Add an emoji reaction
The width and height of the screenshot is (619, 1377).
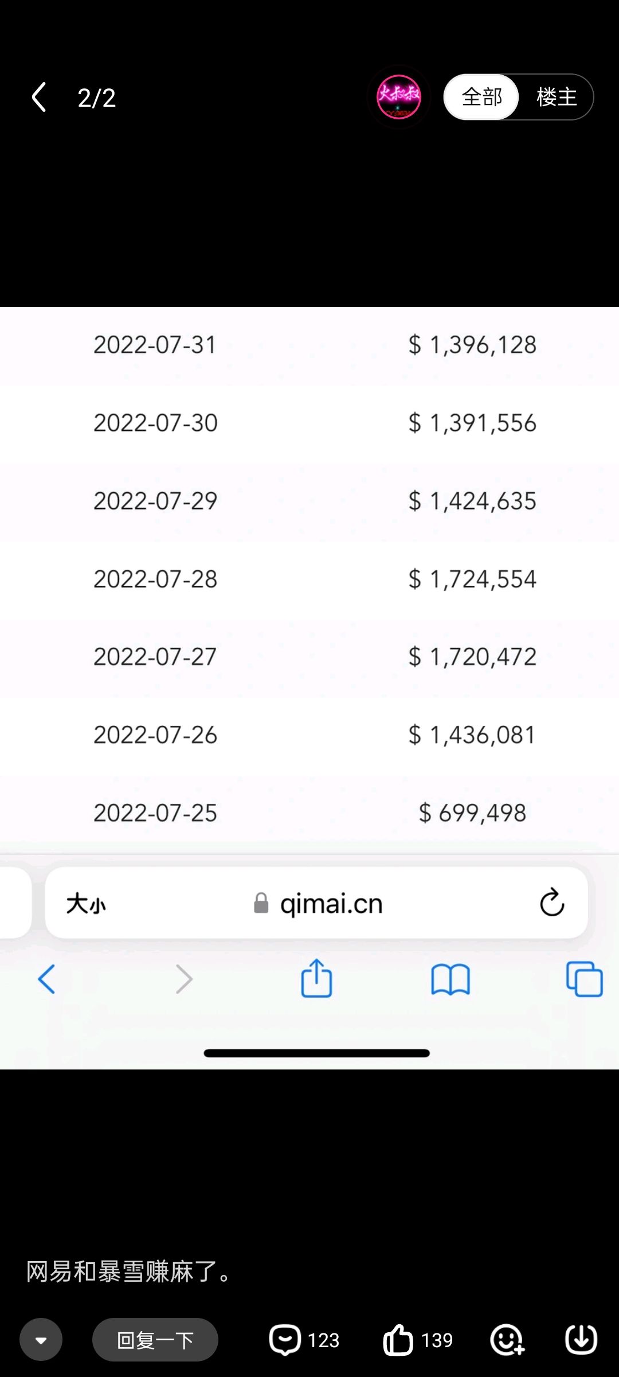(x=507, y=1340)
